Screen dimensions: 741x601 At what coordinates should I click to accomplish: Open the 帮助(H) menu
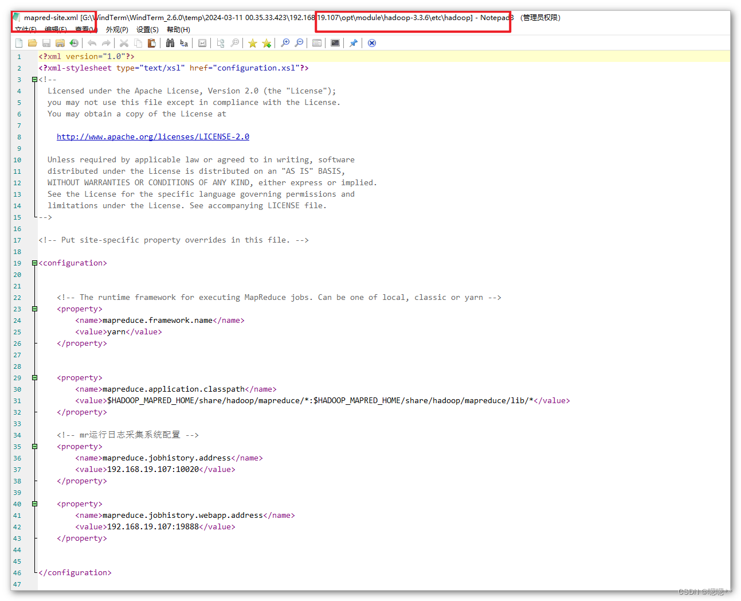point(178,29)
